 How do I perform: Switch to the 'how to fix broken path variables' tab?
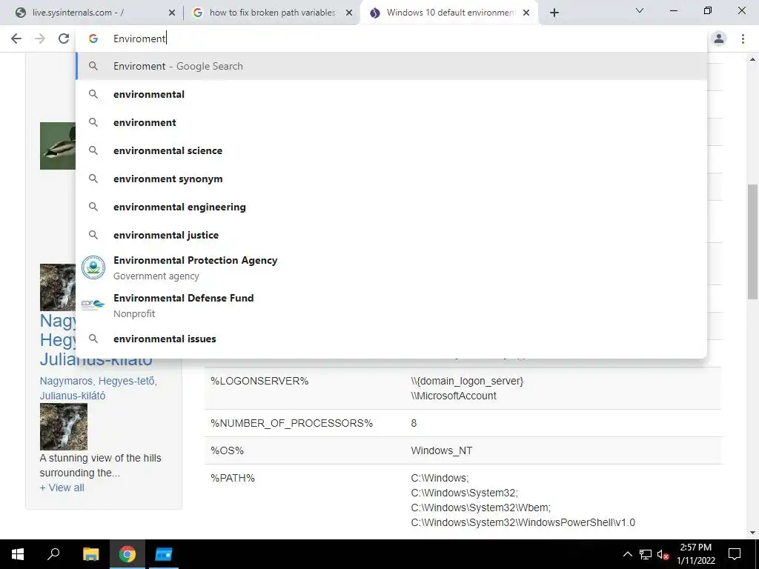[271, 13]
